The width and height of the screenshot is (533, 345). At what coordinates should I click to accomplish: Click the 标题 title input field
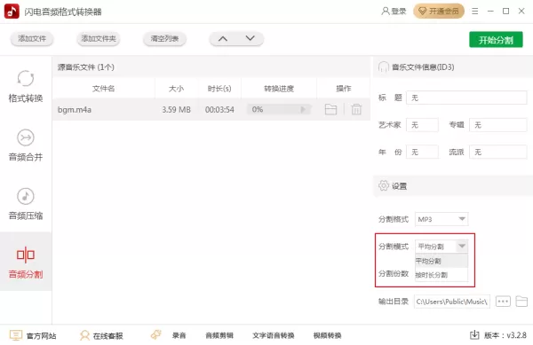[x=466, y=98]
